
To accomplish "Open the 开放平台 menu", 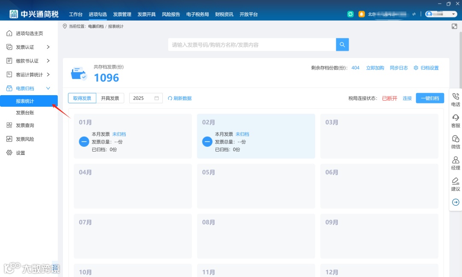I will [x=249, y=14].
